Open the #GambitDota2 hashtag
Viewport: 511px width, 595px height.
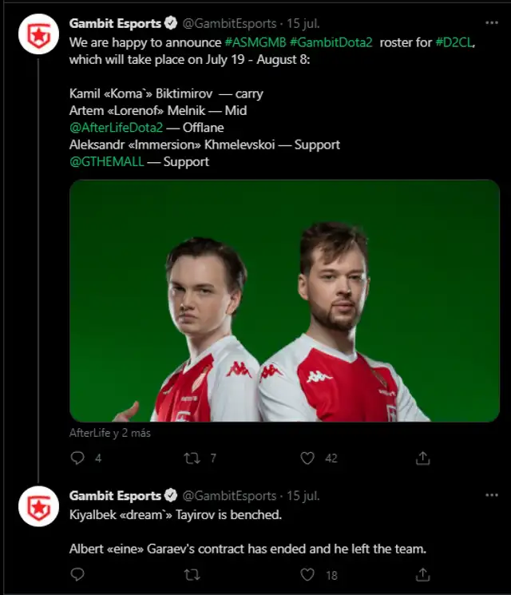(331, 42)
